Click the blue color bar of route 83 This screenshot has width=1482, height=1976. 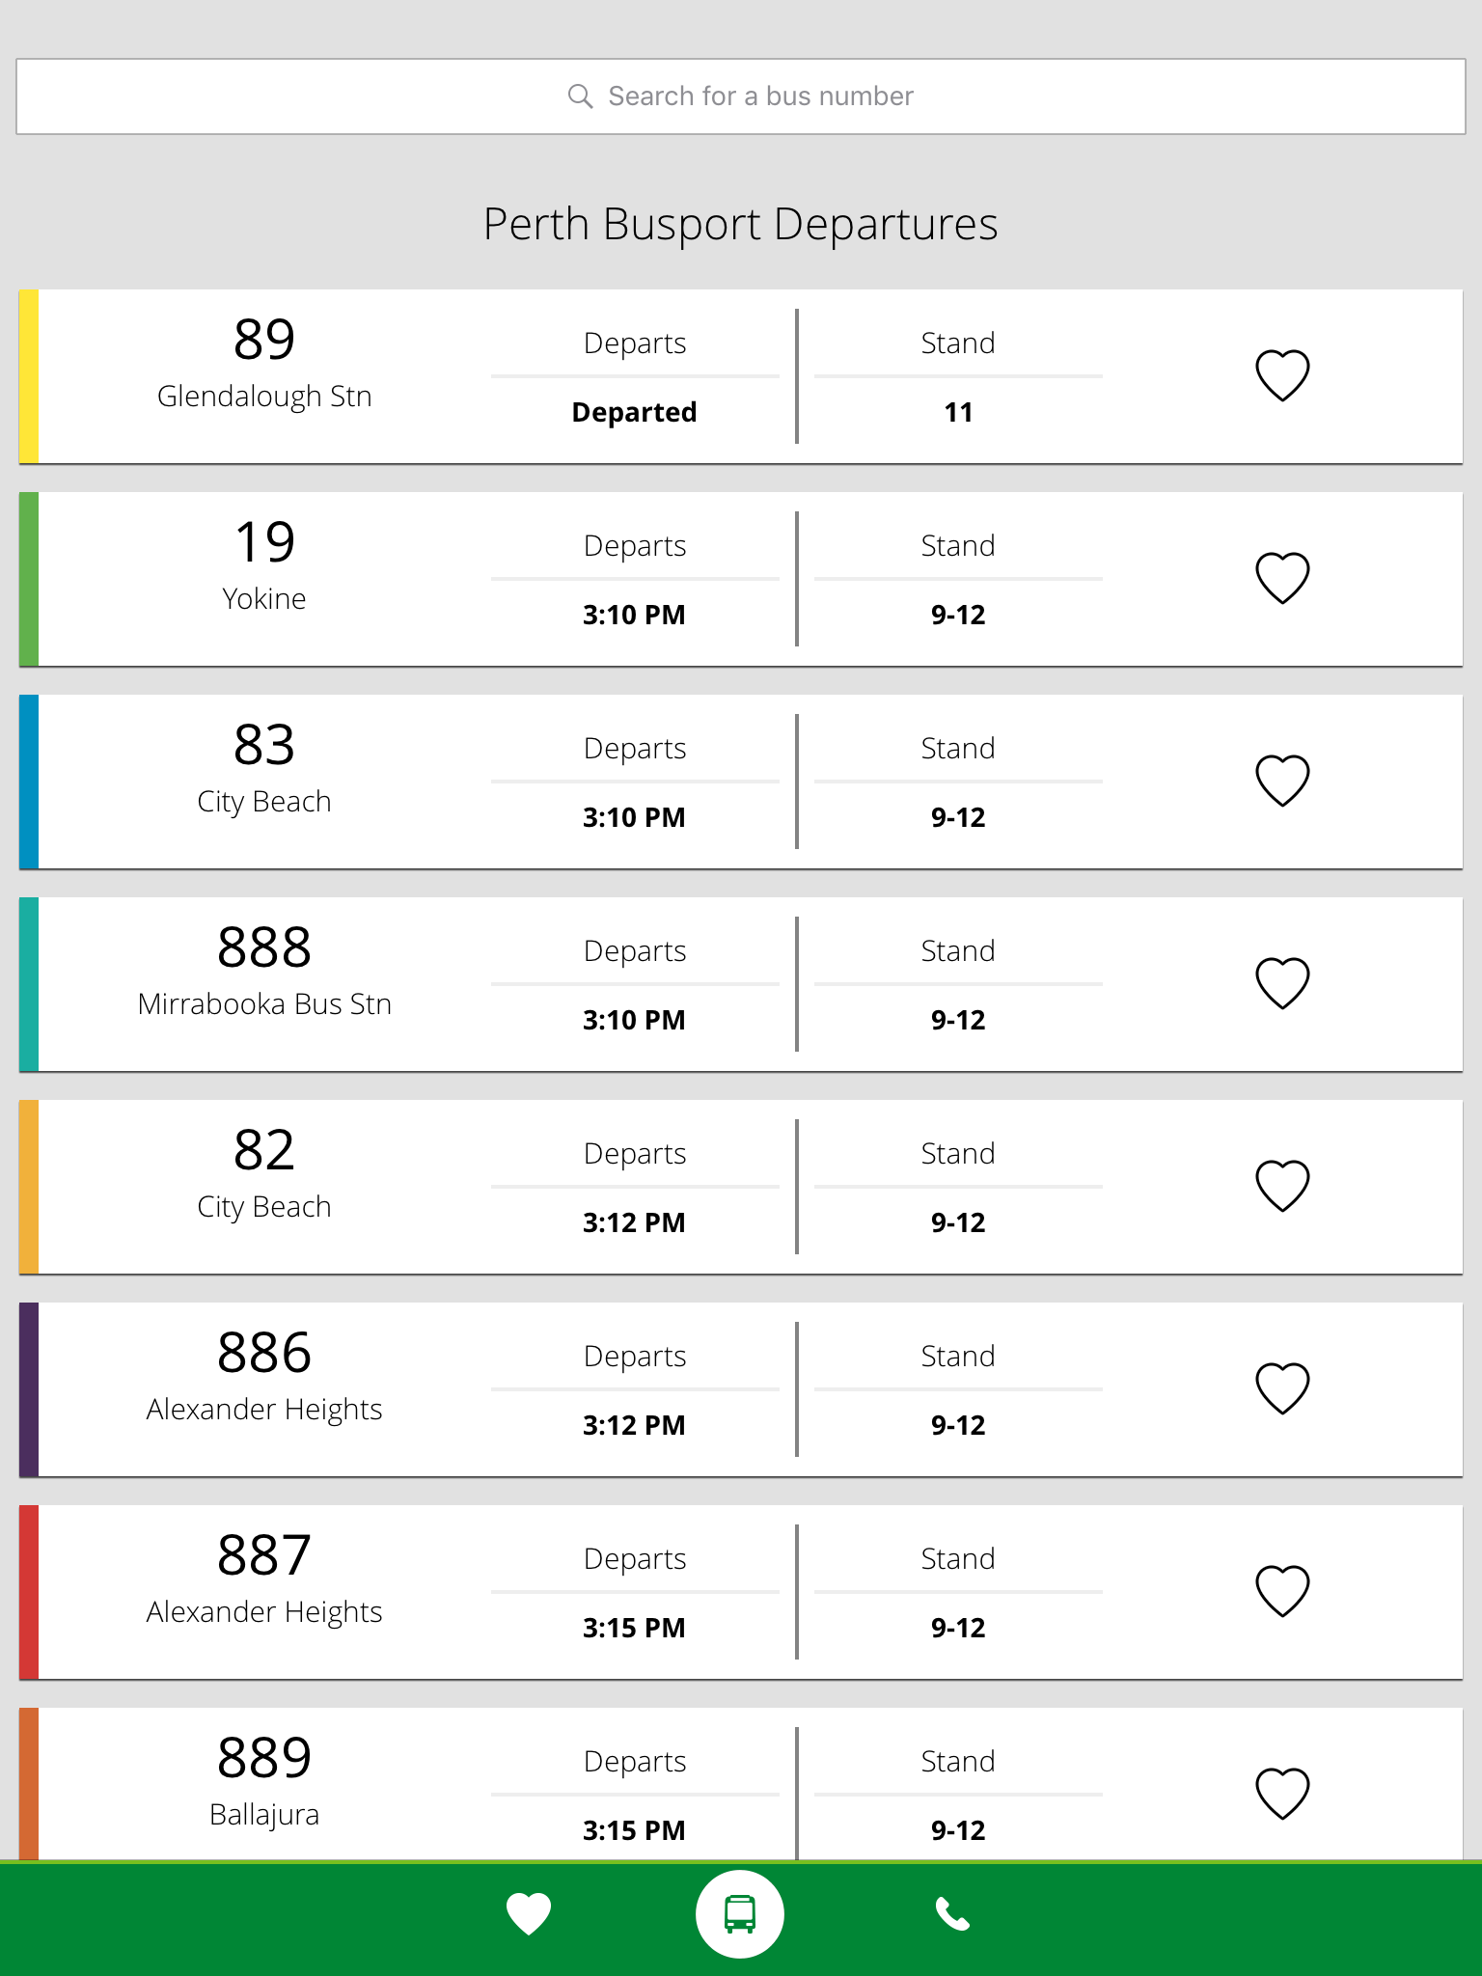click(x=29, y=782)
